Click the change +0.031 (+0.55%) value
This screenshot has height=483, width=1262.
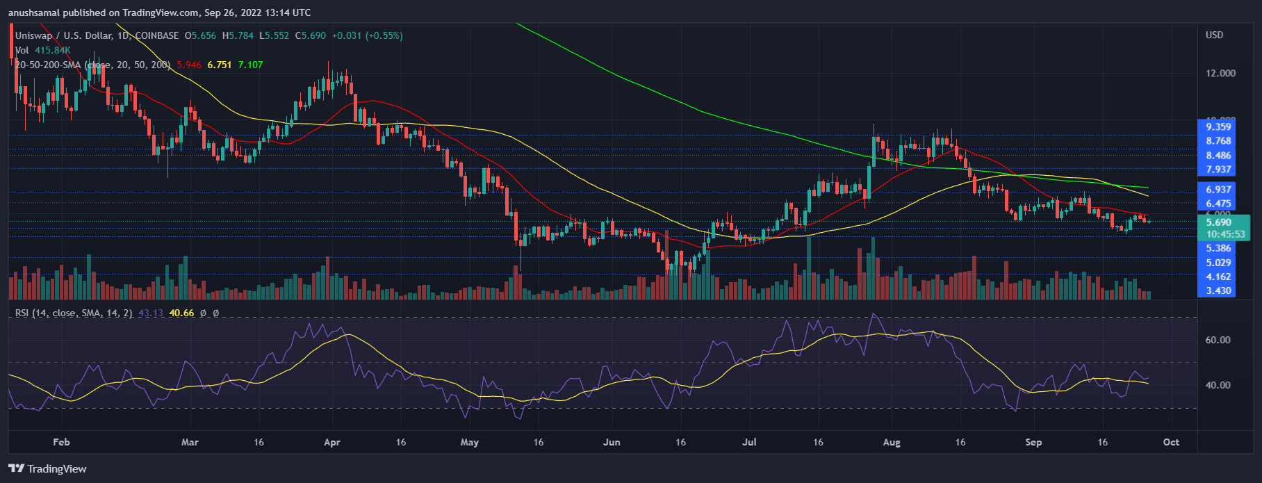coord(367,35)
